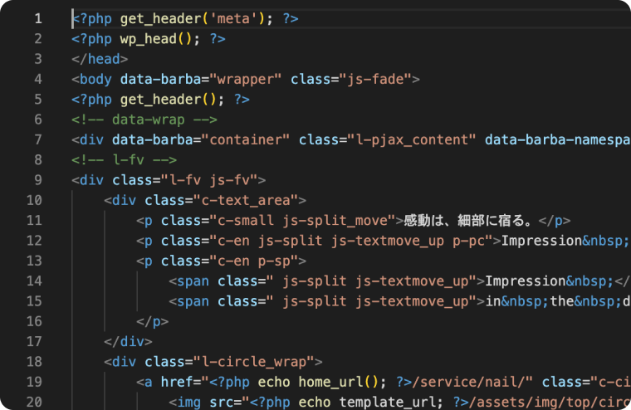
Task: Click the "c-en js-split js-textmove_up p-pc" value
Action: pos(351,240)
